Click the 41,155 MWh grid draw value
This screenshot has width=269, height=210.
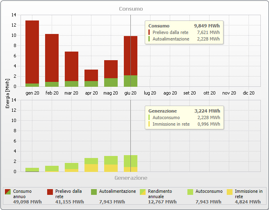point(69,202)
